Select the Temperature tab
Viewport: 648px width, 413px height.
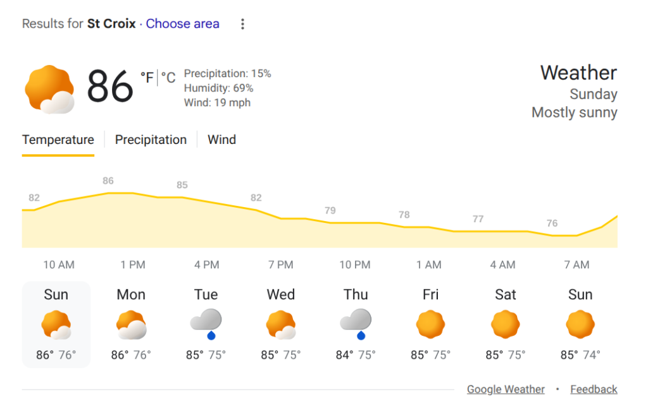(58, 140)
